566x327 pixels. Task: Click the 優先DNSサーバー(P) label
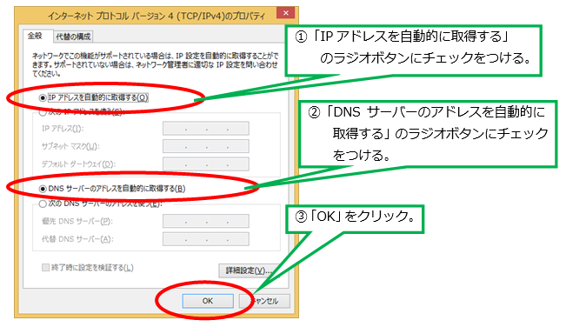77,221
